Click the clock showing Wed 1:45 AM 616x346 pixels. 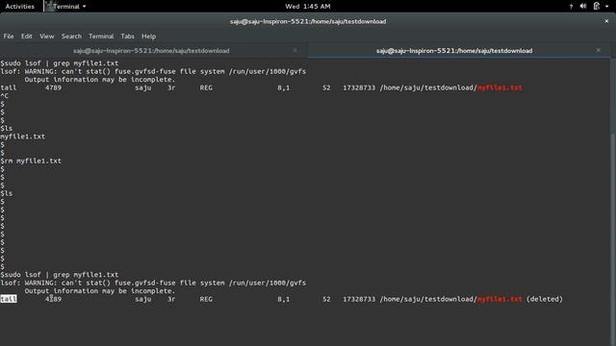point(308,7)
